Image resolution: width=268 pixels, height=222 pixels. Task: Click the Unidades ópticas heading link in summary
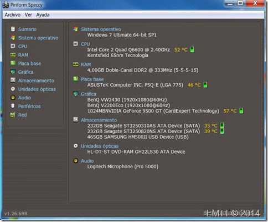tap(100, 146)
